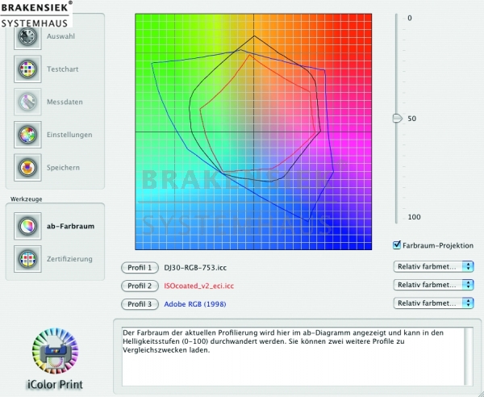Click the description text box

pyautogui.click(x=294, y=357)
